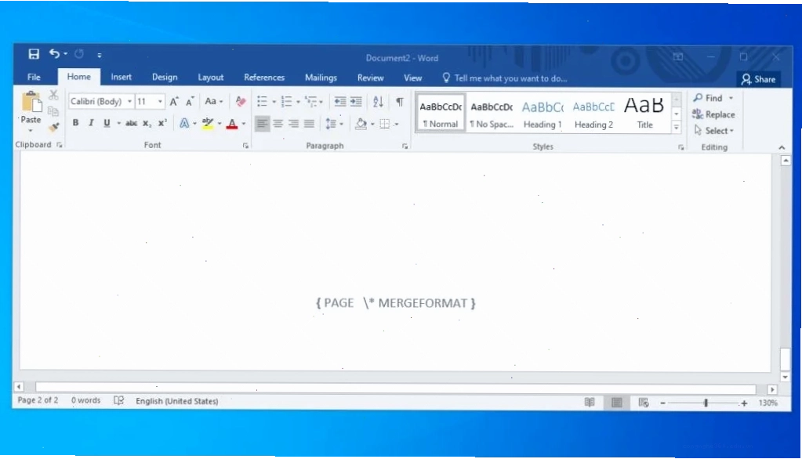This screenshot has width=802, height=459.
Task: Apply the Title style
Action: 644,113
